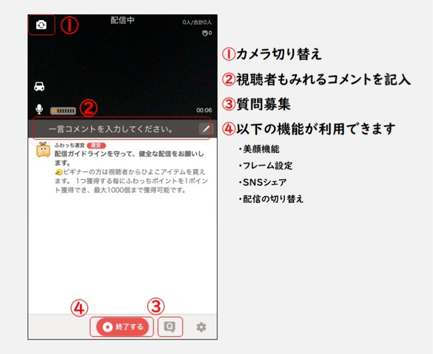
Task: Click the red 運営 badge
Action: [x=96, y=146]
